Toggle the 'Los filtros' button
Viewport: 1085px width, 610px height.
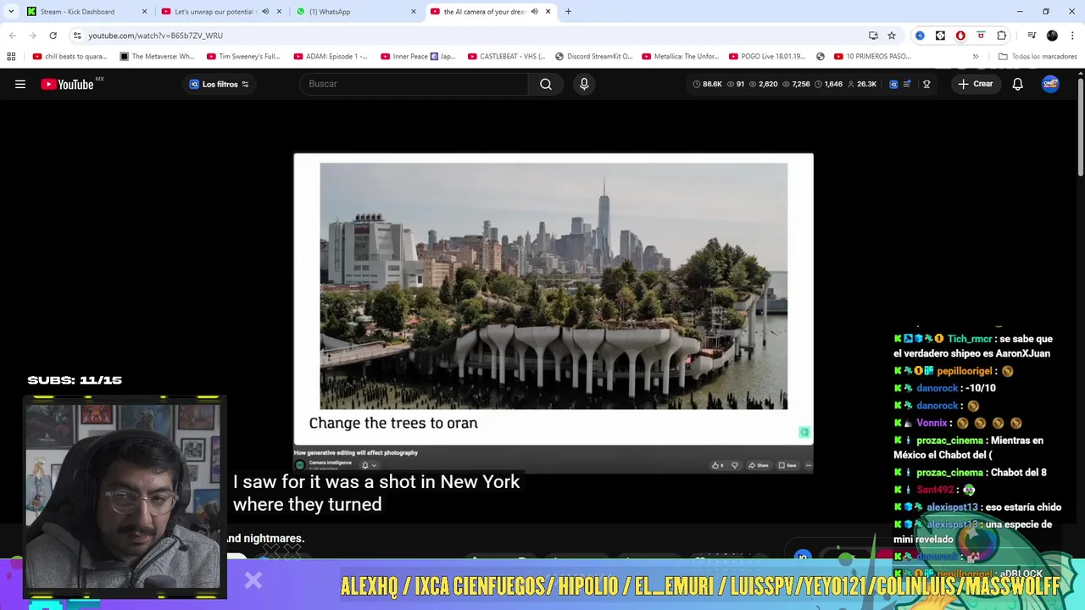point(219,84)
